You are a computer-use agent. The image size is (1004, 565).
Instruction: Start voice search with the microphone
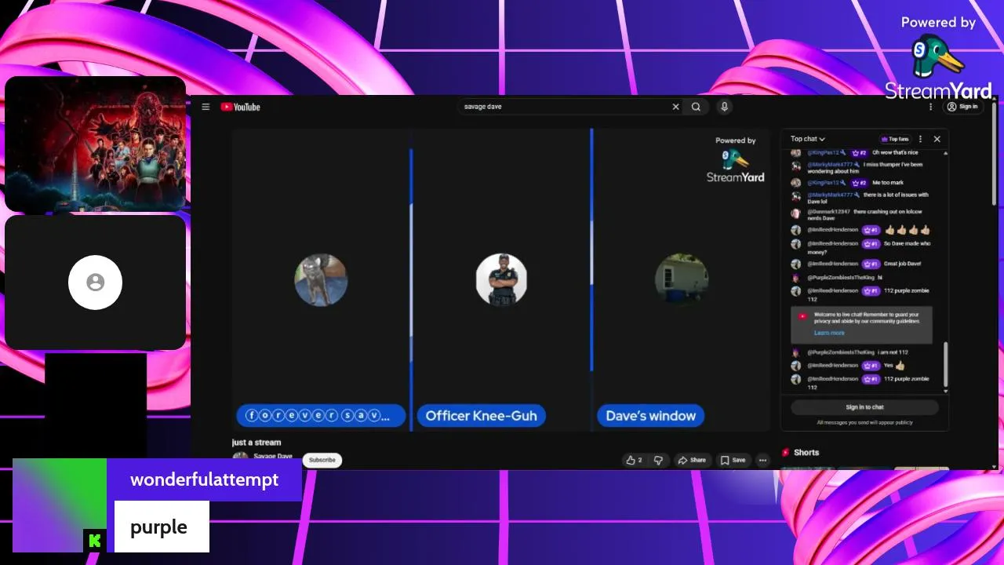coord(724,107)
